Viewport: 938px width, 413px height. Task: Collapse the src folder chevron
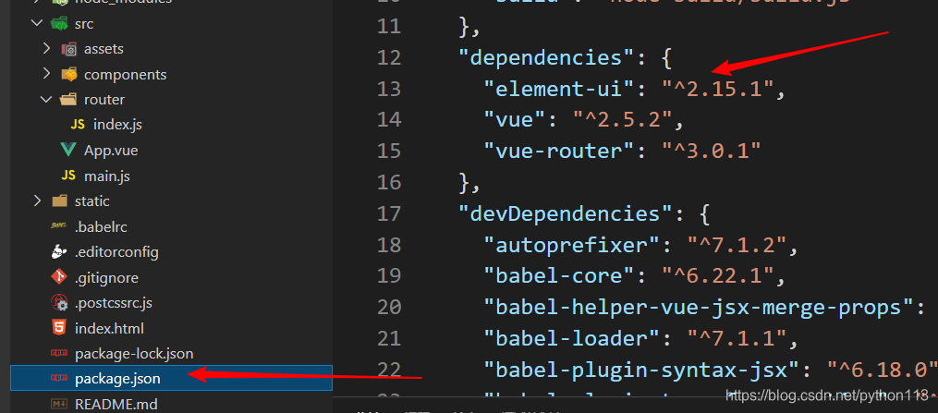37,24
